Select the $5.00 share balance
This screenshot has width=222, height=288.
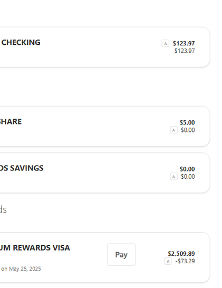(x=187, y=122)
